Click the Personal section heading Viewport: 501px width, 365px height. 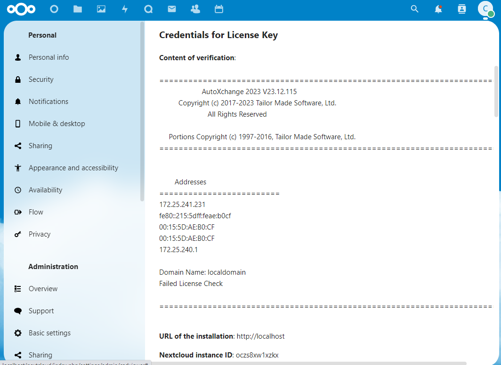42,35
